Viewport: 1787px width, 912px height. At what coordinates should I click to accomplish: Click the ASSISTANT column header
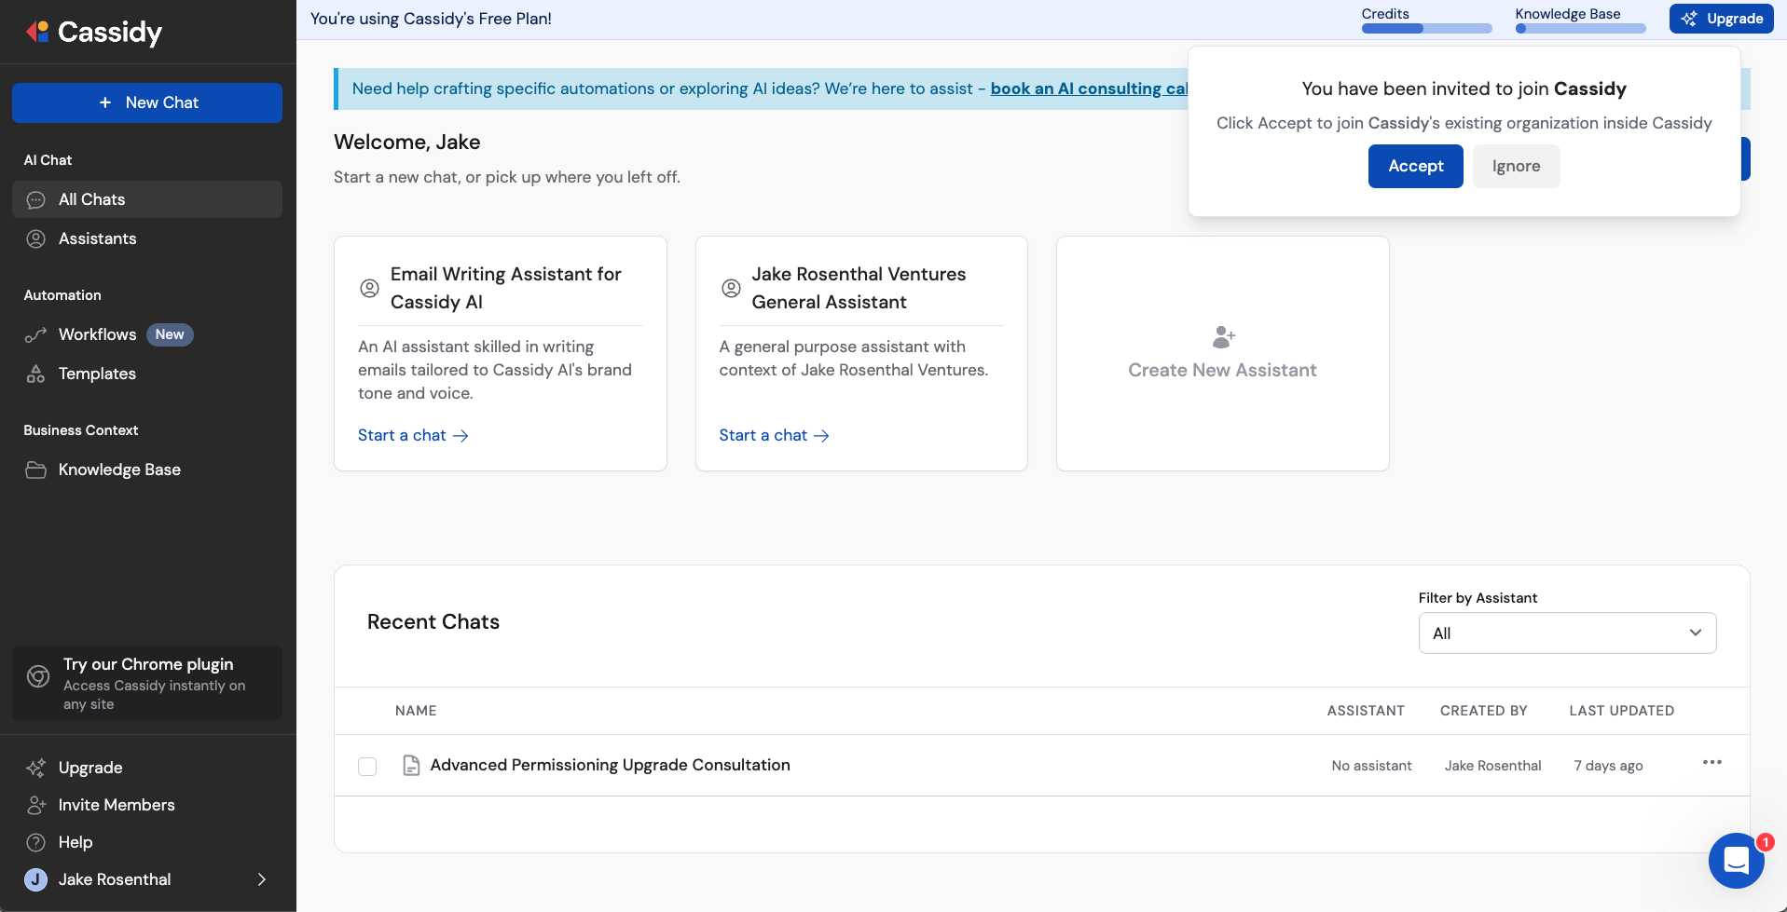point(1366,711)
